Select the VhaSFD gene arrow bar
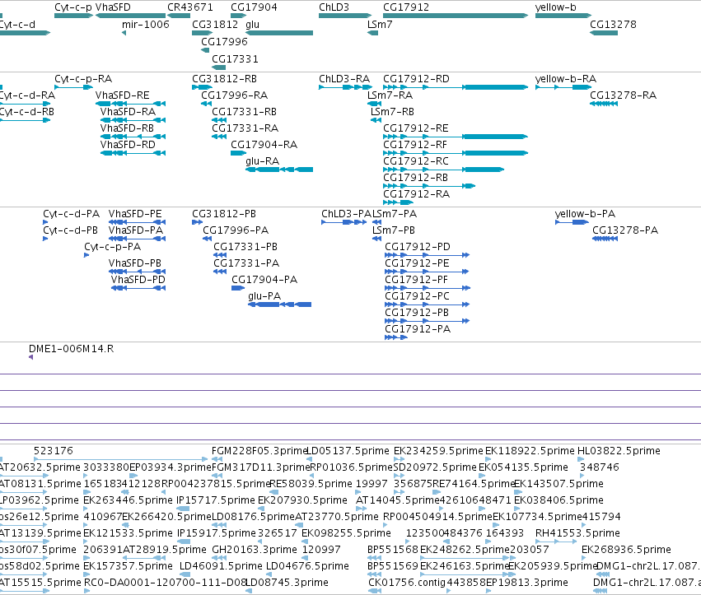Screen dimensions: 701x595 click(130, 16)
